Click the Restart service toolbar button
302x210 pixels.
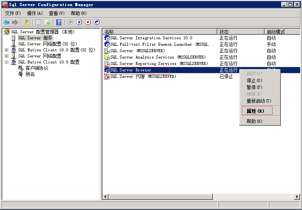pyautogui.click(x=97, y=22)
